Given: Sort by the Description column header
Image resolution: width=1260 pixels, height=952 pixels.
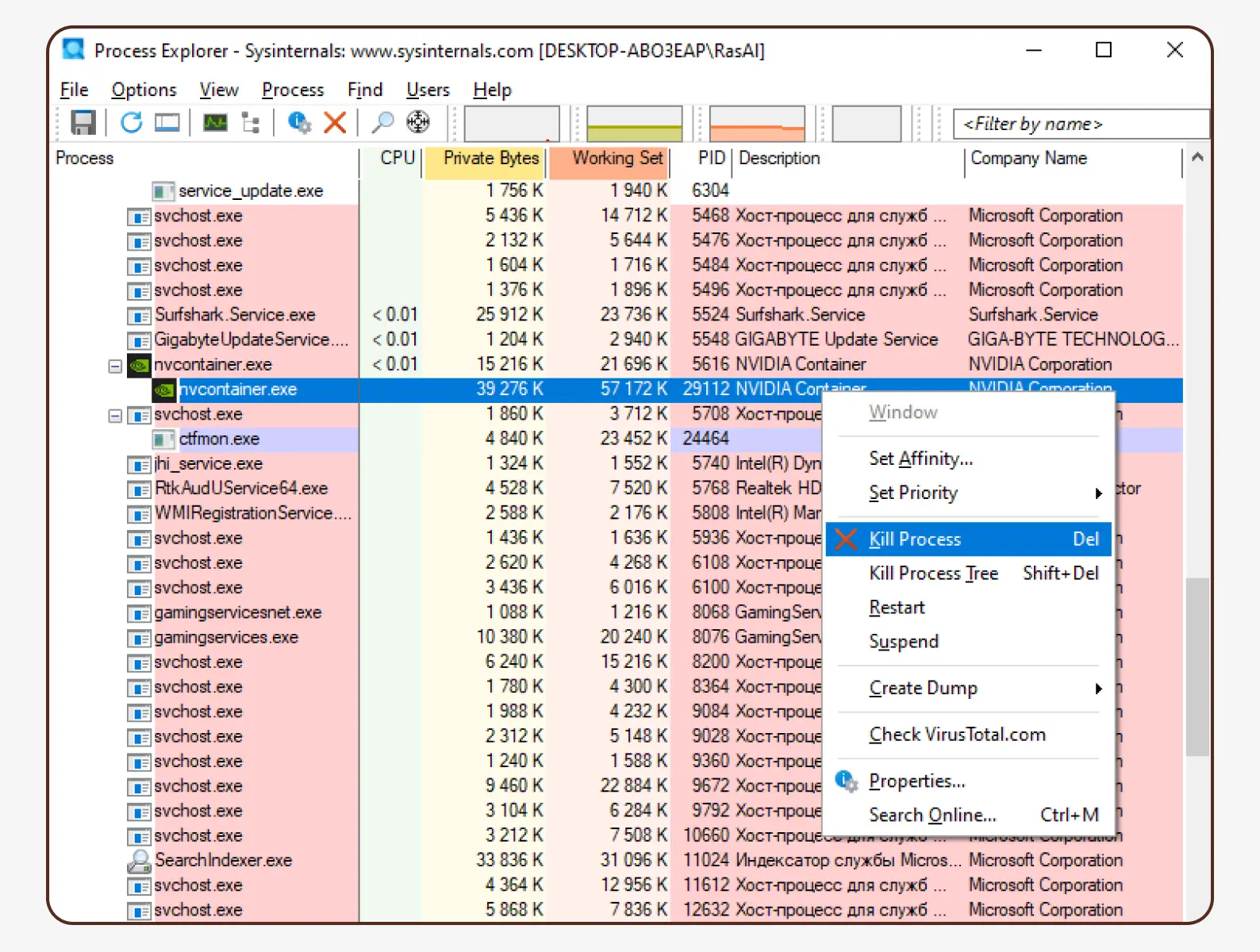Looking at the screenshot, I should coord(848,159).
